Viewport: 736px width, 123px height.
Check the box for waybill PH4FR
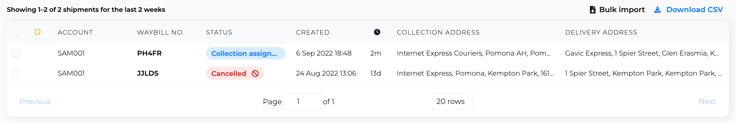tap(16, 53)
